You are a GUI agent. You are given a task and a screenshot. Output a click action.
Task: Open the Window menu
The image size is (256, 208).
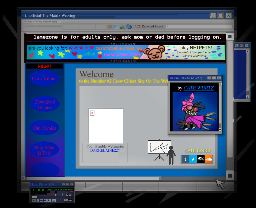[47, 22]
